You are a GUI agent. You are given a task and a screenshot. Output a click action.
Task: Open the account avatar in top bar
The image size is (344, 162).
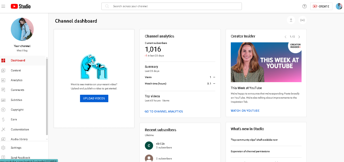(339, 6)
